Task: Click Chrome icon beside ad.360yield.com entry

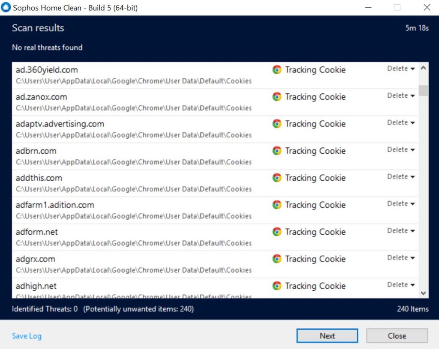Action: point(277,70)
